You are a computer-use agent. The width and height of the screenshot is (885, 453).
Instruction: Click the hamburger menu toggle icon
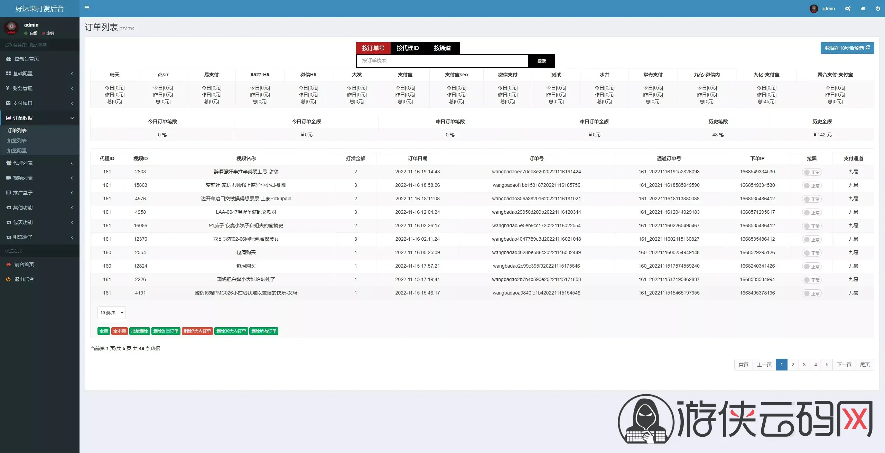87,8
